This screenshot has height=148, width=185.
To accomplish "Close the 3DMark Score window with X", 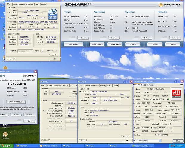I will click(x=36, y=71).
